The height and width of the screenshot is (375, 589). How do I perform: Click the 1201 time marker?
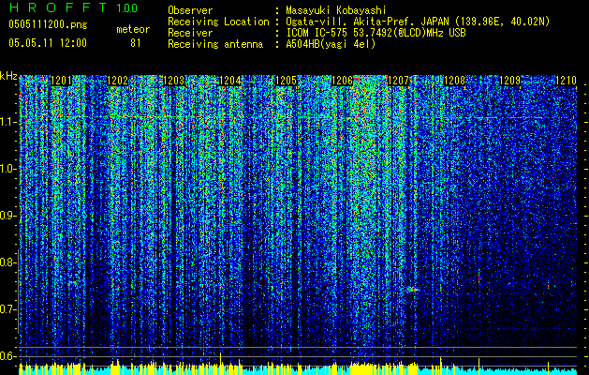click(61, 81)
